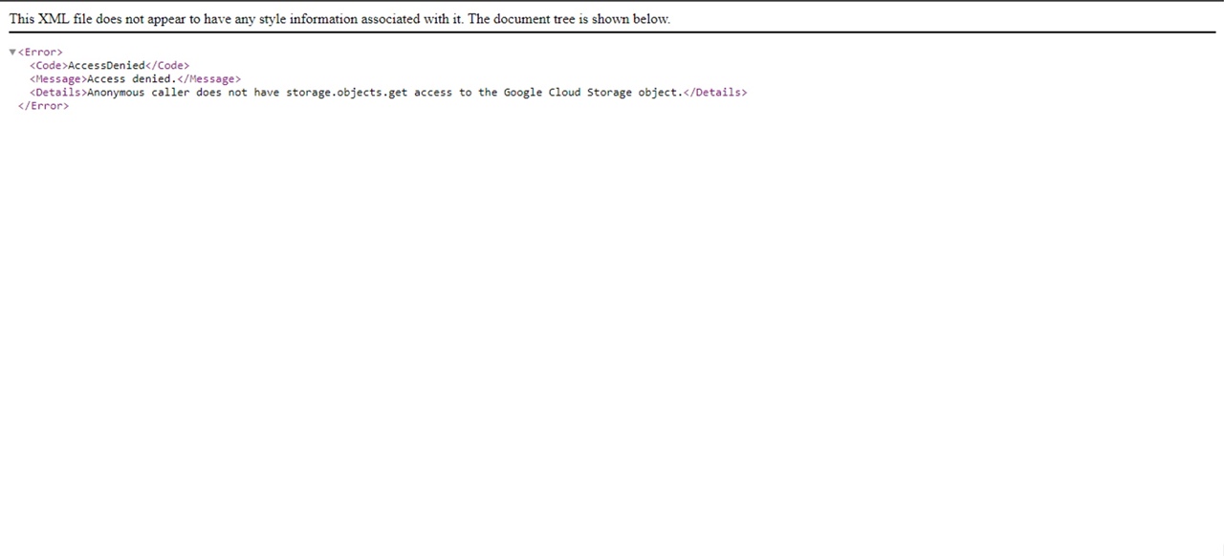Click the word 'object.' ending the Details
Screen dimensions: 1224x556
click(x=661, y=93)
